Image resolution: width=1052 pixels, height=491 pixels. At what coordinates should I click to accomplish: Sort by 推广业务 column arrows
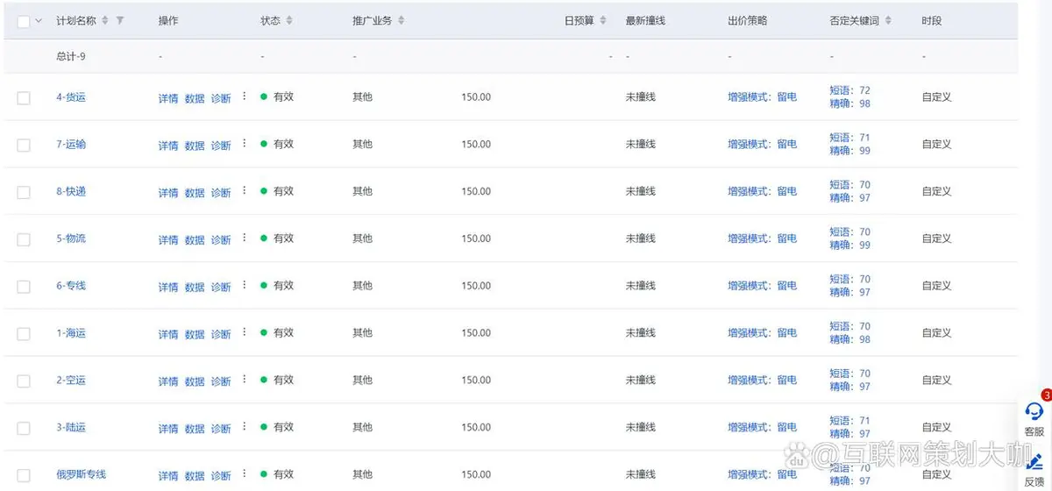coord(401,20)
